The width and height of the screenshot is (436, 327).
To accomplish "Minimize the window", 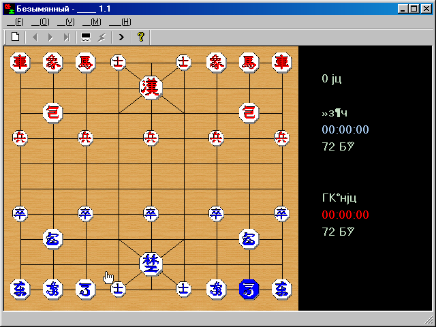I will pyautogui.click(x=403, y=9).
